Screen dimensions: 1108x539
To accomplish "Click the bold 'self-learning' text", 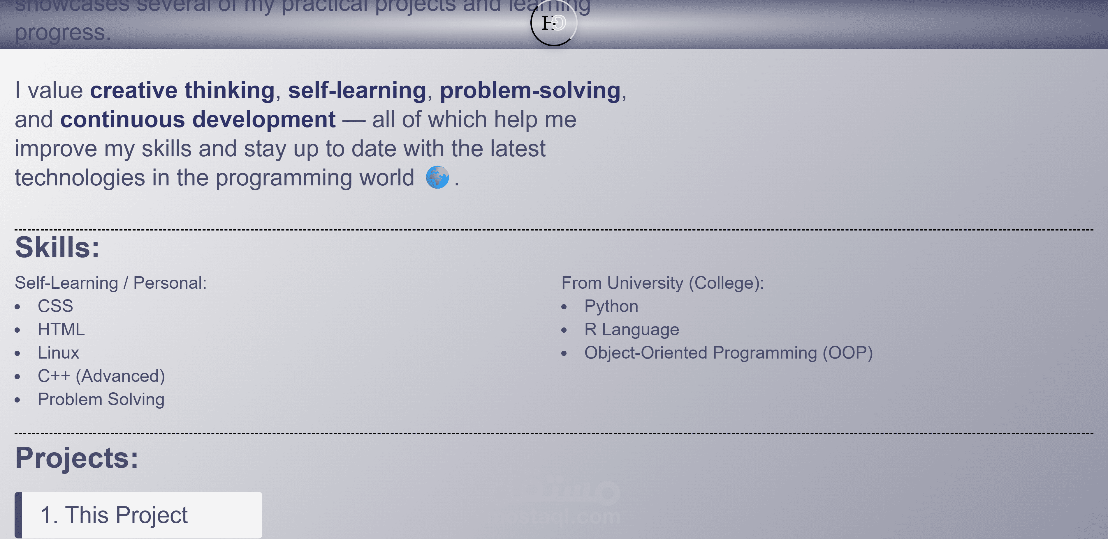I will click(x=357, y=91).
